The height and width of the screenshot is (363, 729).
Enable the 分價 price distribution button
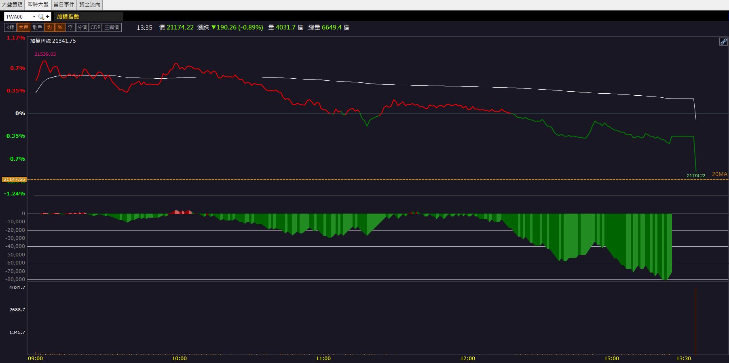[82, 27]
